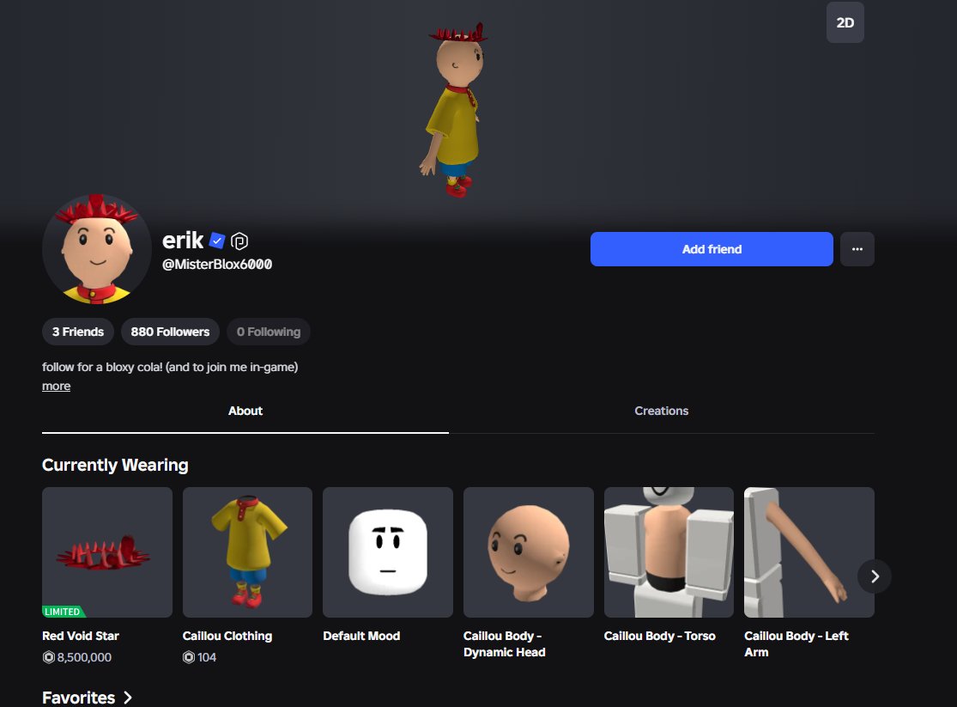
Task: Click the blue verified badge next to erik
Action: (216, 241)
